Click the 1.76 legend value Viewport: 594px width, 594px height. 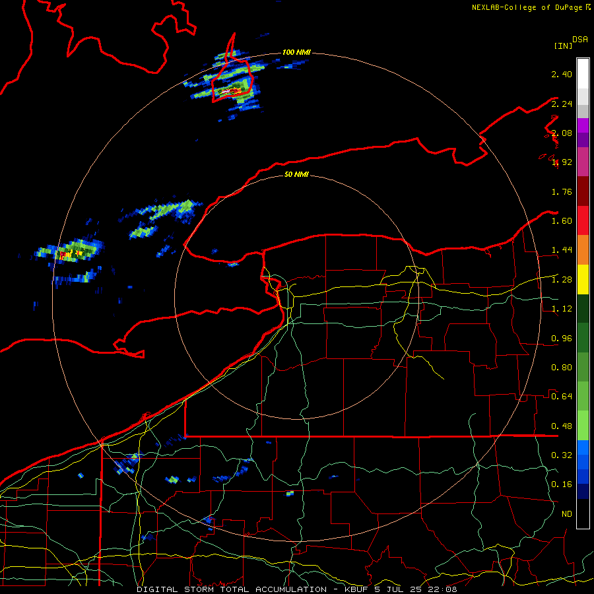point(562,191)
